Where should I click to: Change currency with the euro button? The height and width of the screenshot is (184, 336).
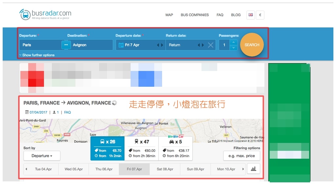pyautogui.click(x=260, y=15)
